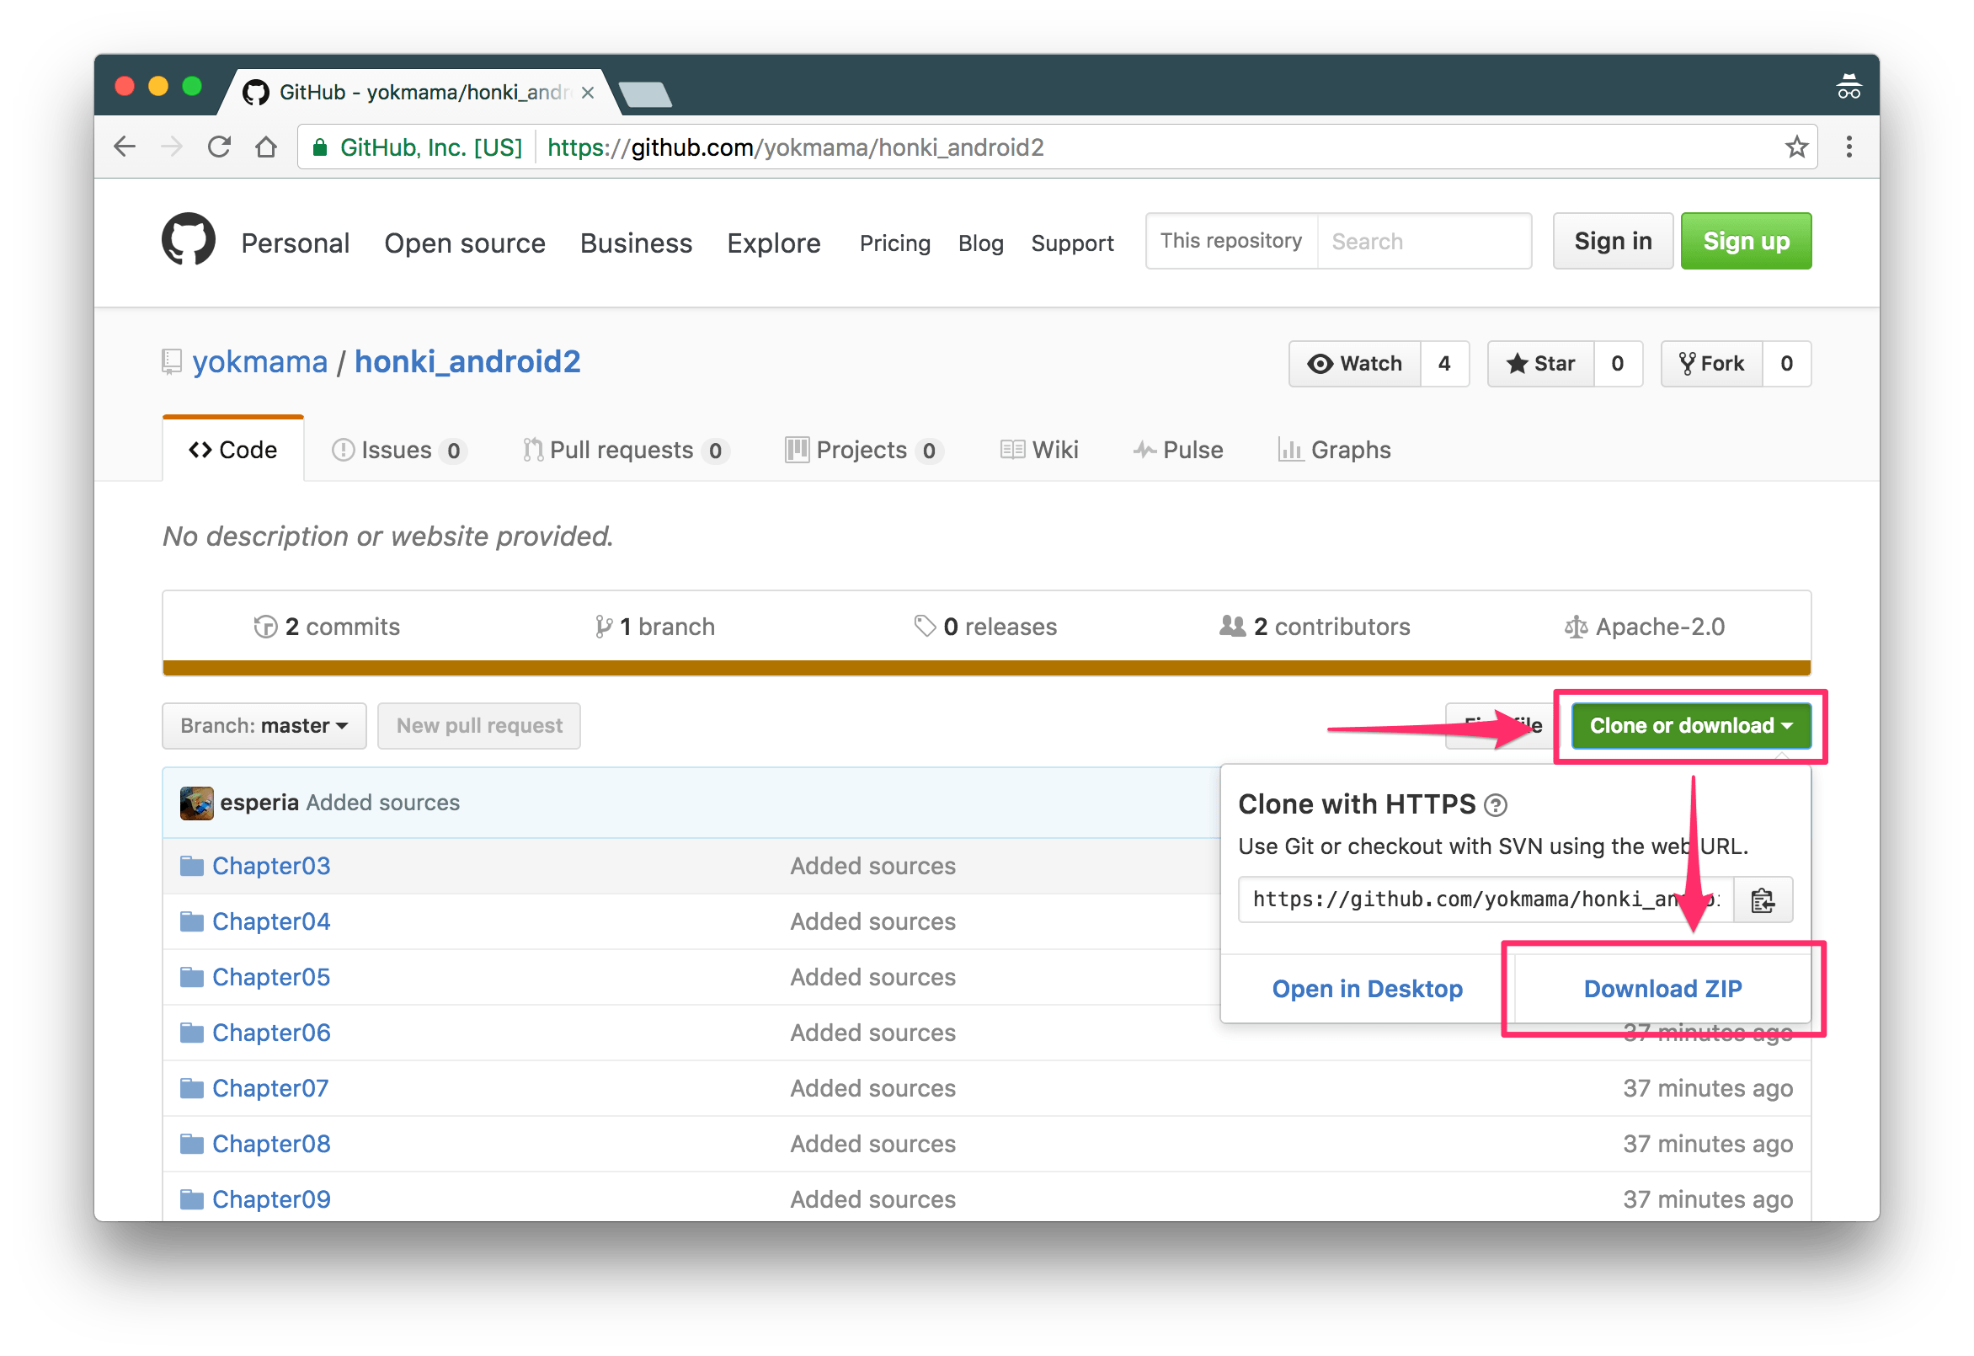Open the Chapter07 folder
The width and height of the screenshot is (1974, 1356).
(270, 1087)
